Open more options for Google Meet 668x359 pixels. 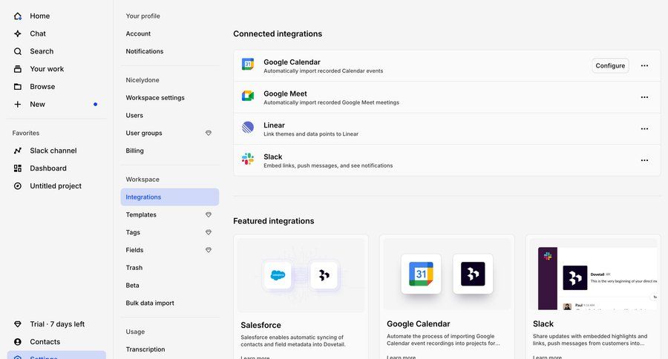644,97
